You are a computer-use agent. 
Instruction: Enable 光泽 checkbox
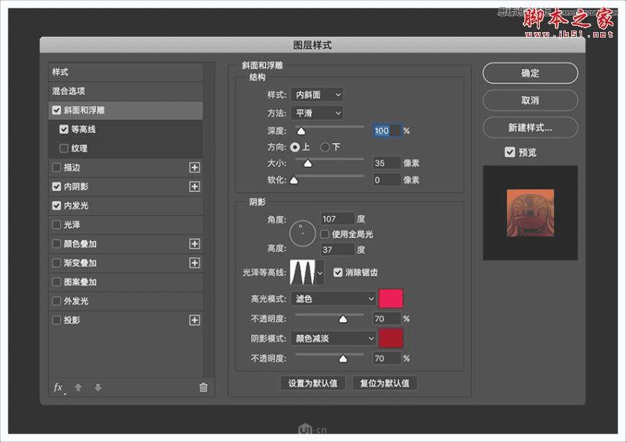point(56,225)
